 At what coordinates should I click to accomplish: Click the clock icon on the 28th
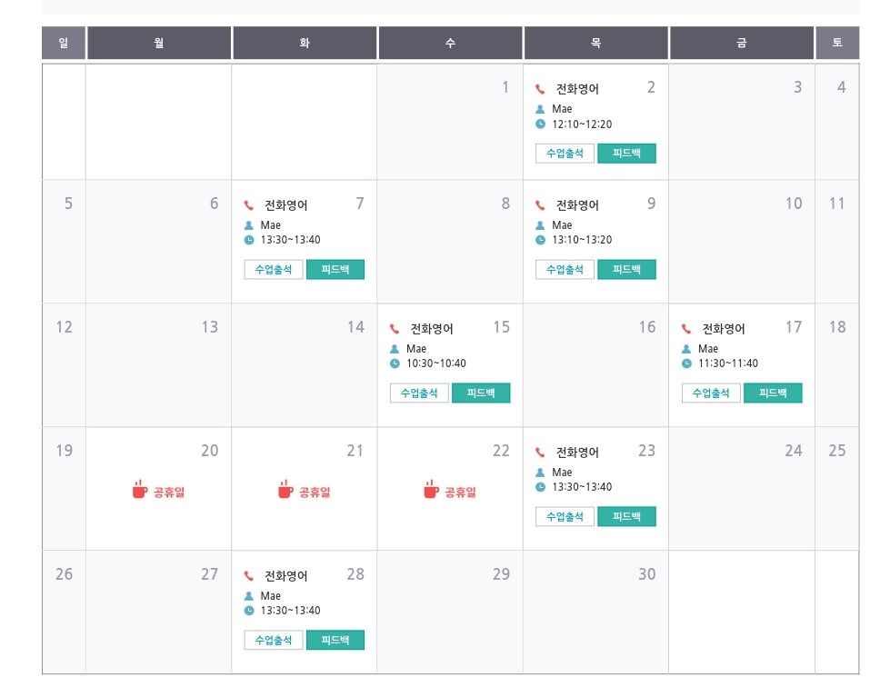pyautogui.click(x=248, y=611)
